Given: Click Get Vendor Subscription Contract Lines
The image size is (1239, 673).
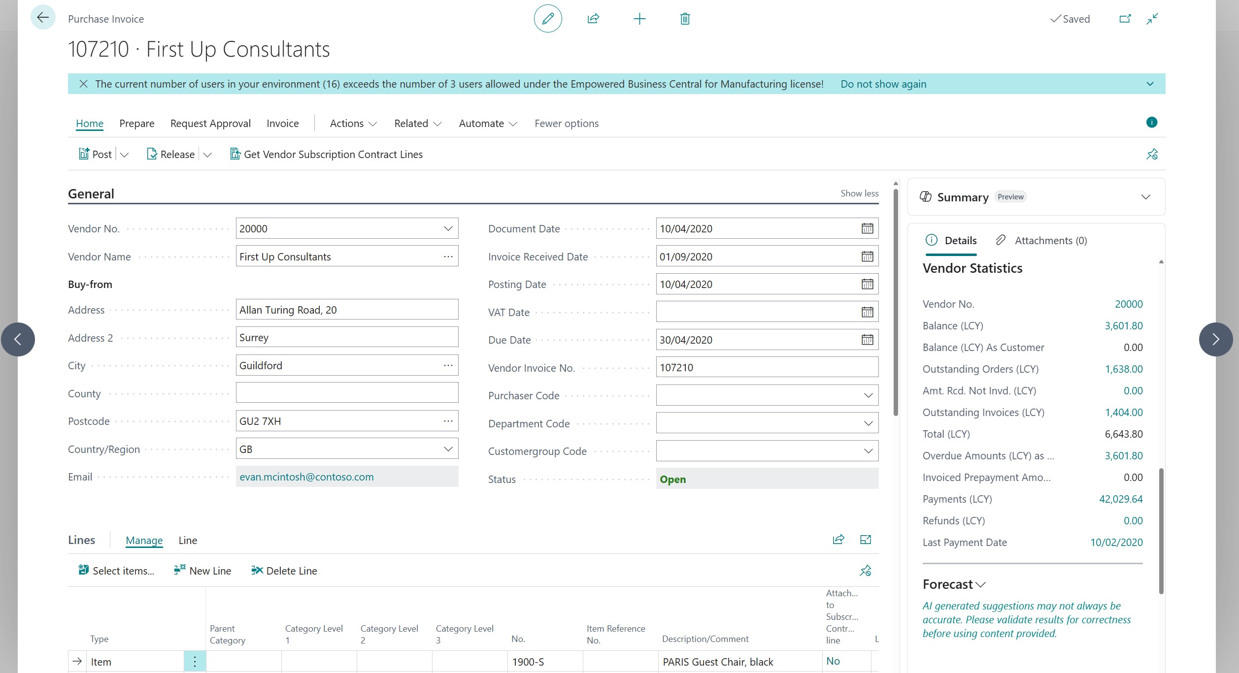Looking at the screenshot, I should (326, 154).
